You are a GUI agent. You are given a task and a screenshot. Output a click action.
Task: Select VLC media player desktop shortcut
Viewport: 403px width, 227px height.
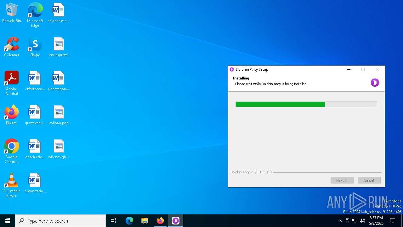(12, 185)
